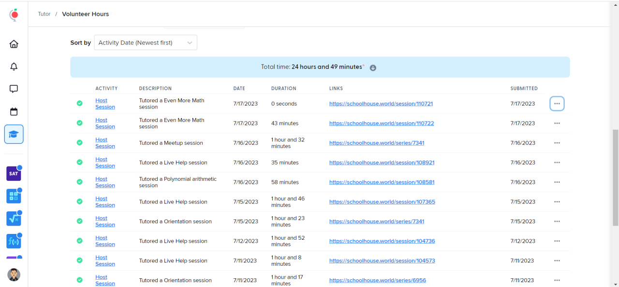Click the green check for Meetup session row

pyautogui.click(x=79, y=143)
